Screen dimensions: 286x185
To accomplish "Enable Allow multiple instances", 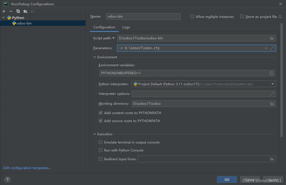I will (192, 16).
